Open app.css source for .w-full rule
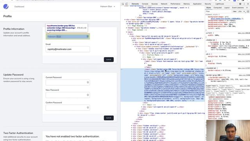Image resolution: width=250 pixels, height=141 pixels. (x=244, y=33)
